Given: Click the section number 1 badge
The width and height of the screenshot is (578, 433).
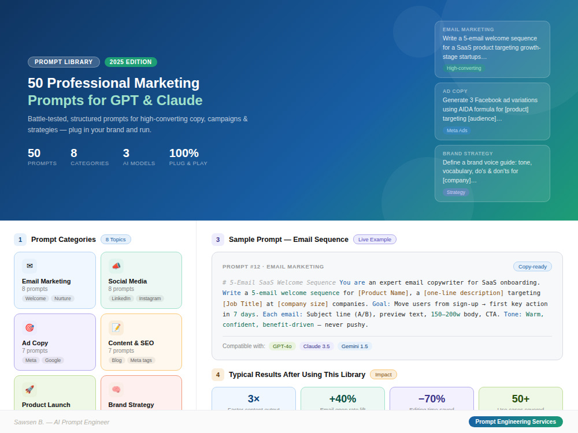Looking at the screenshot, I should click(x=20, y=240).
